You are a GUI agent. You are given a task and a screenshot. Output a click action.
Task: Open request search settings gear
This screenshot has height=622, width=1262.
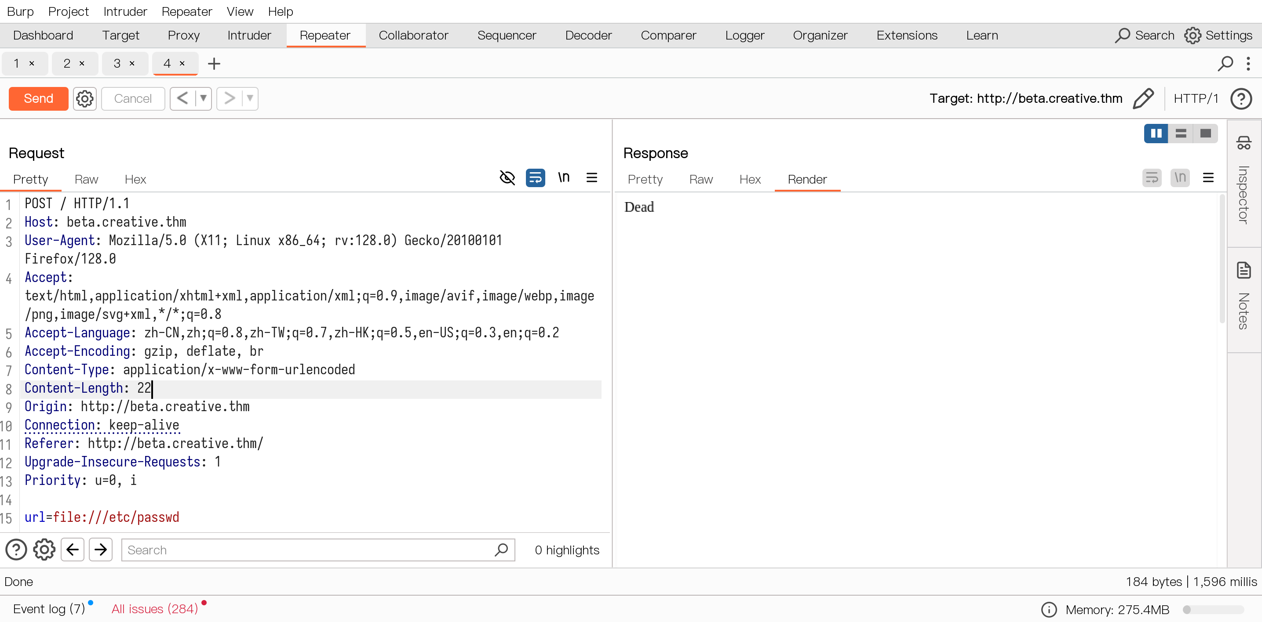(44, 550)
